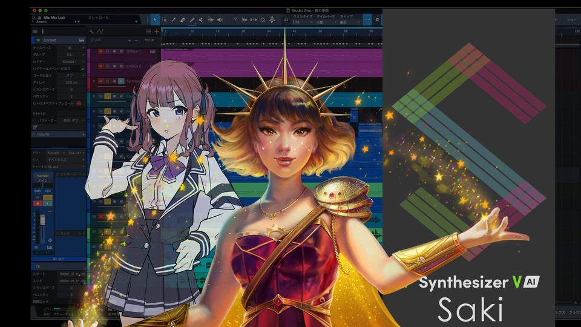Image resolution: width=581 pixels, height=327 pixels.
Task: Toggle layers follow events checkbox
Action: (83, 68)
